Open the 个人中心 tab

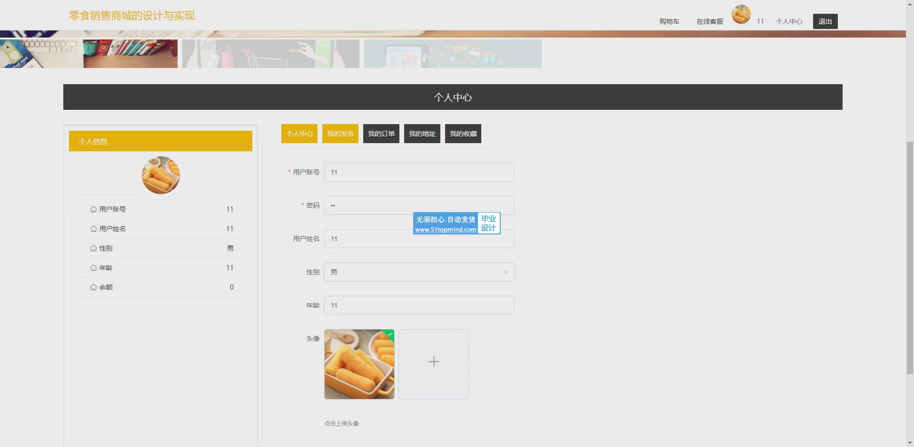pos(299,134)
